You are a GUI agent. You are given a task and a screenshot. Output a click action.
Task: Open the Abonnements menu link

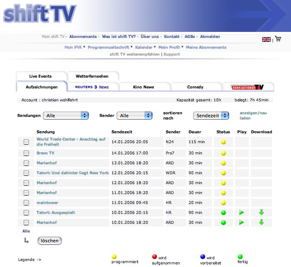pos(83,37)
